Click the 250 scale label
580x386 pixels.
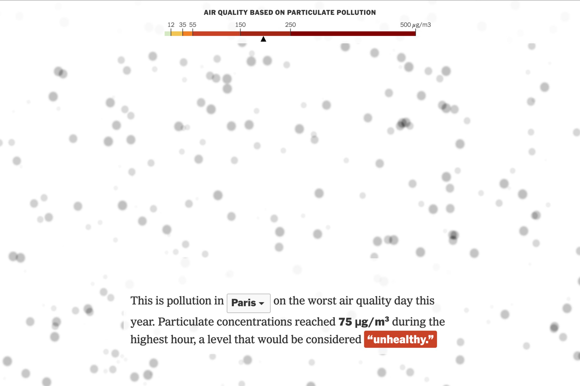click(290, 25)
